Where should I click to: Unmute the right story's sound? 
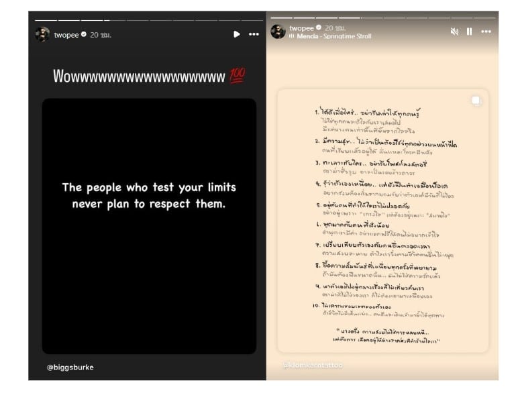[454, 32]
